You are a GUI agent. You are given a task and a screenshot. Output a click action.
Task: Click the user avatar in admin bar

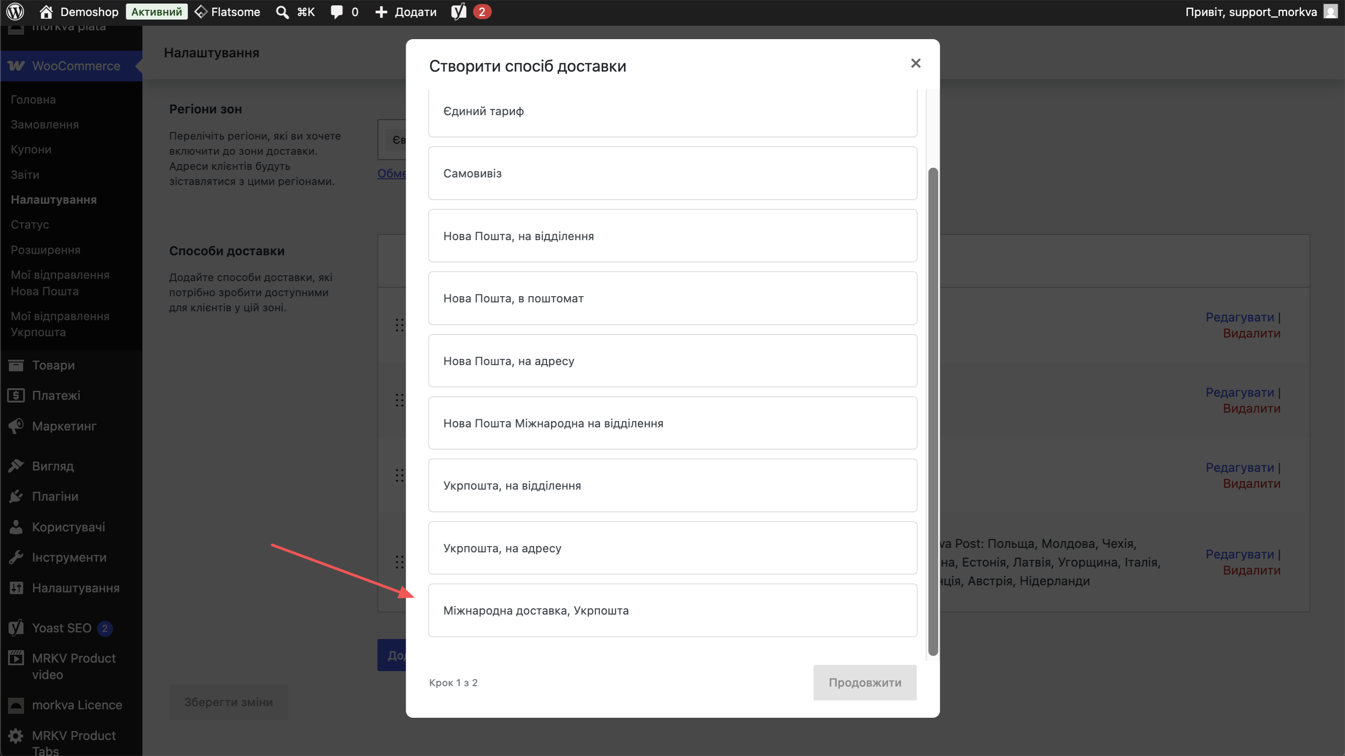[x=1331, y=12]
